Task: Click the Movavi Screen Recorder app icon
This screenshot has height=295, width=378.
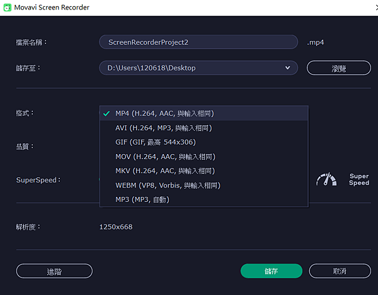Action: pos(7,8)
